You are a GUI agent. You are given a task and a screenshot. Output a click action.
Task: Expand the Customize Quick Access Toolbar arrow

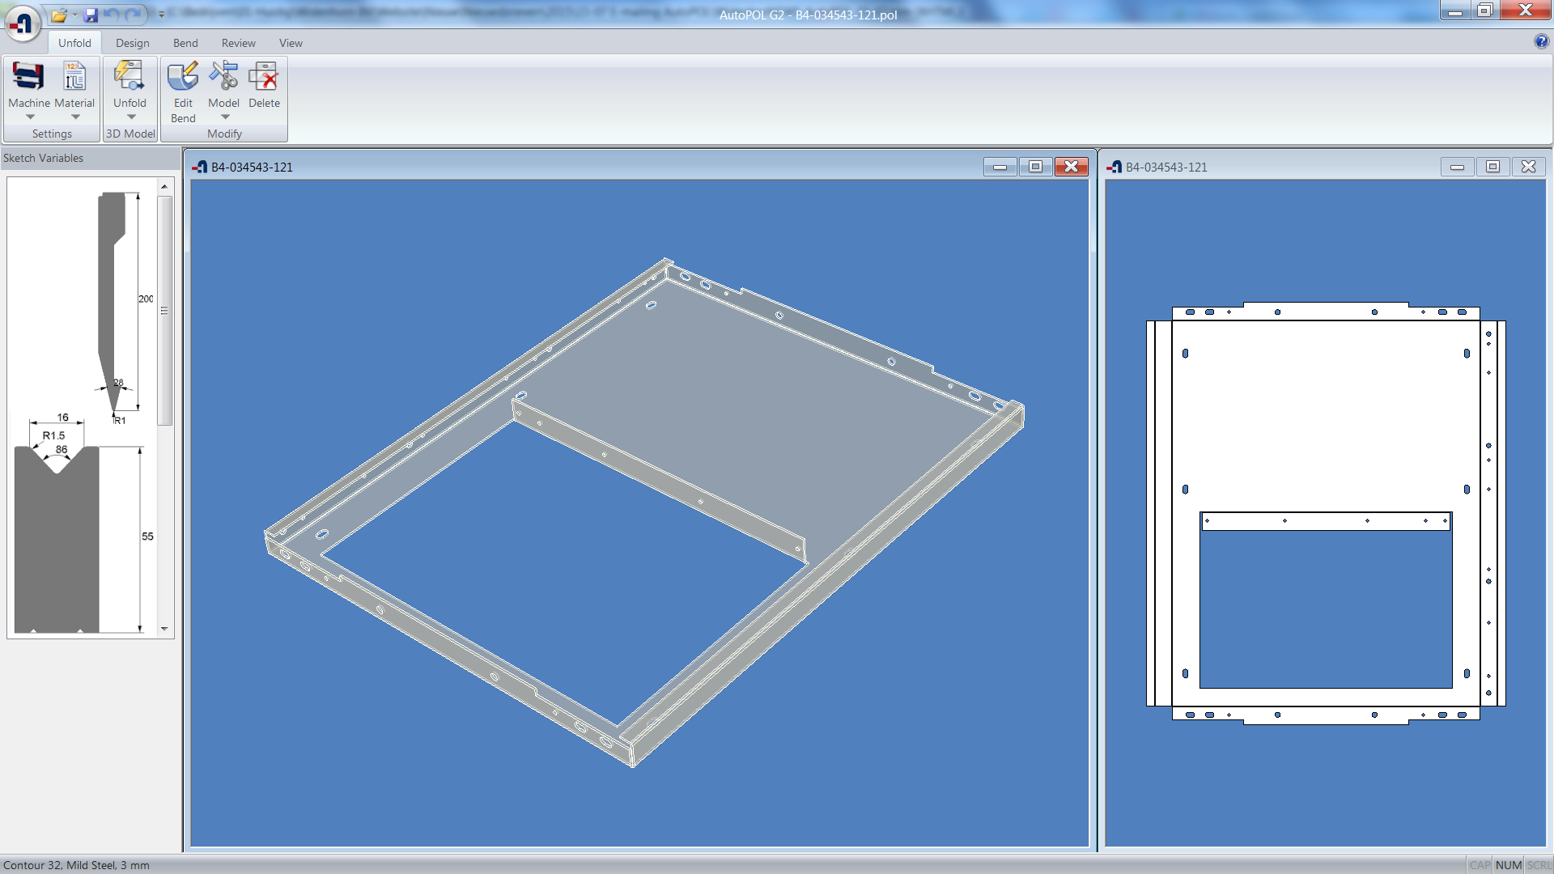click(161, 15)
